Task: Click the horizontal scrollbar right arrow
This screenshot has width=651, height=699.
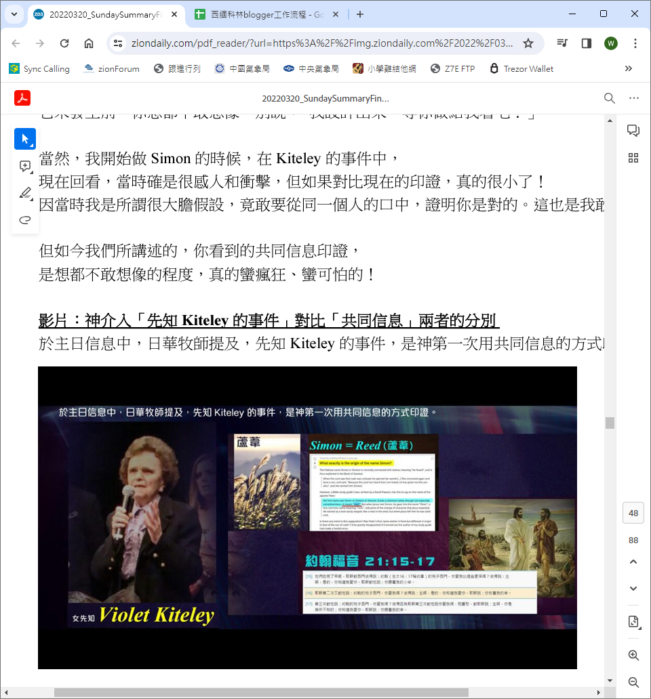Action: 599,692
